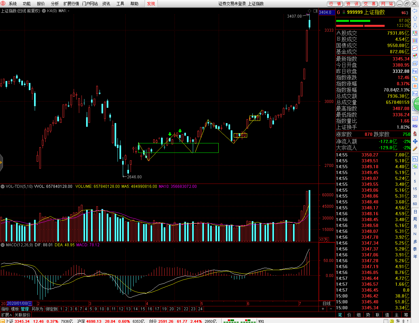Click the 交易 button in the title bar
This screenshot has width=419, height=323.
(x=370, y=4)
